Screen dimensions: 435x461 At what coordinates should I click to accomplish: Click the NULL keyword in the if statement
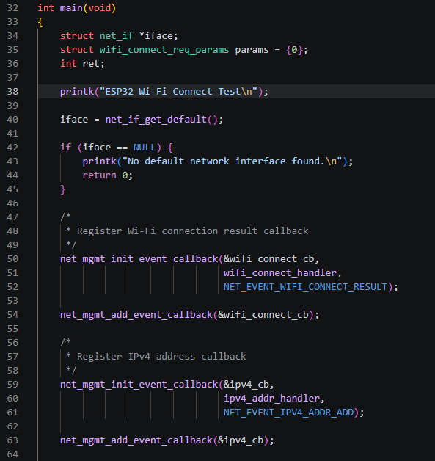click(145, 148)
